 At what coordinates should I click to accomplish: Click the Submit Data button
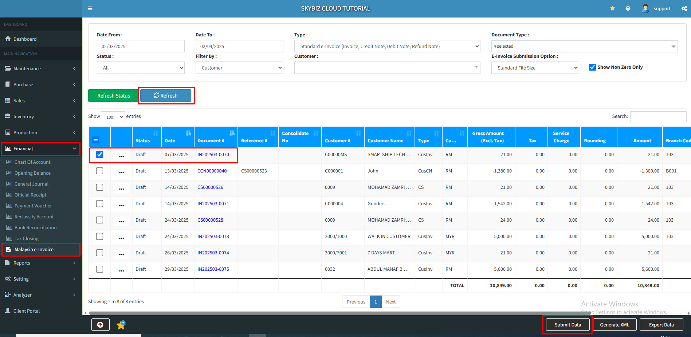point(568,325)
